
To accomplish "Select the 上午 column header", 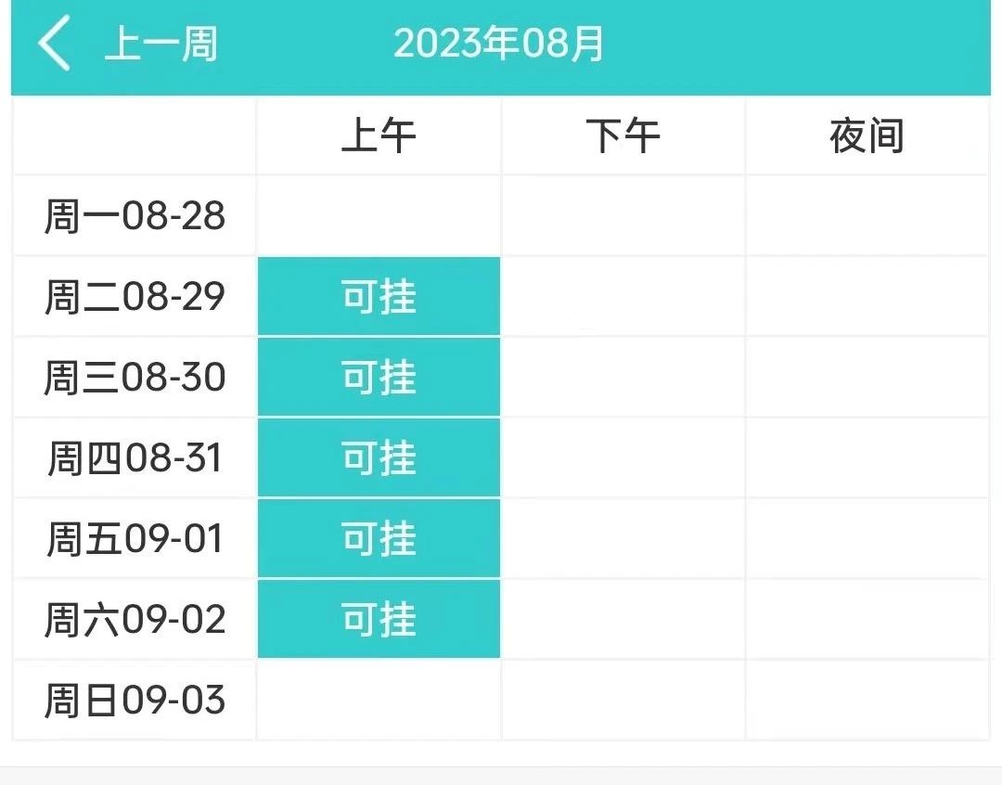I will pyautogui.click(x=379, y=135).
